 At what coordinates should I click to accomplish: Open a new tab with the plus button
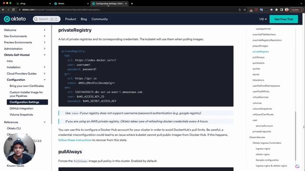(132, 3)
